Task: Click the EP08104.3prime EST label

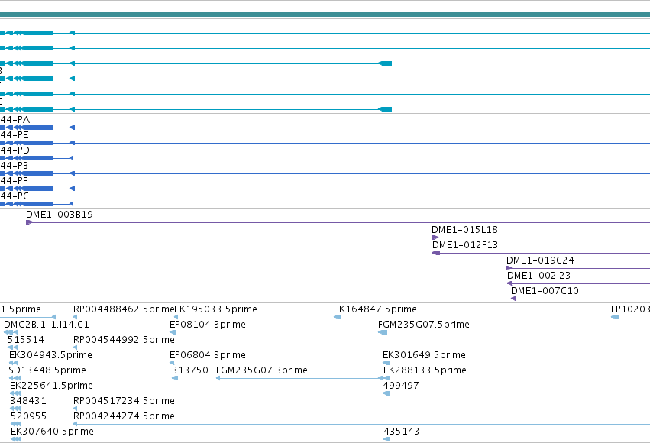Action: coord(207,325)
